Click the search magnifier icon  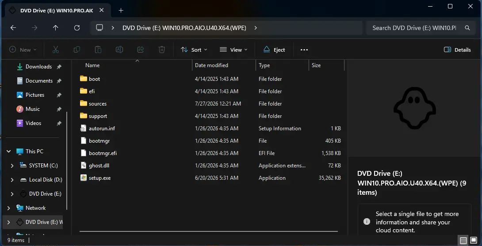(x=467, y=28)
